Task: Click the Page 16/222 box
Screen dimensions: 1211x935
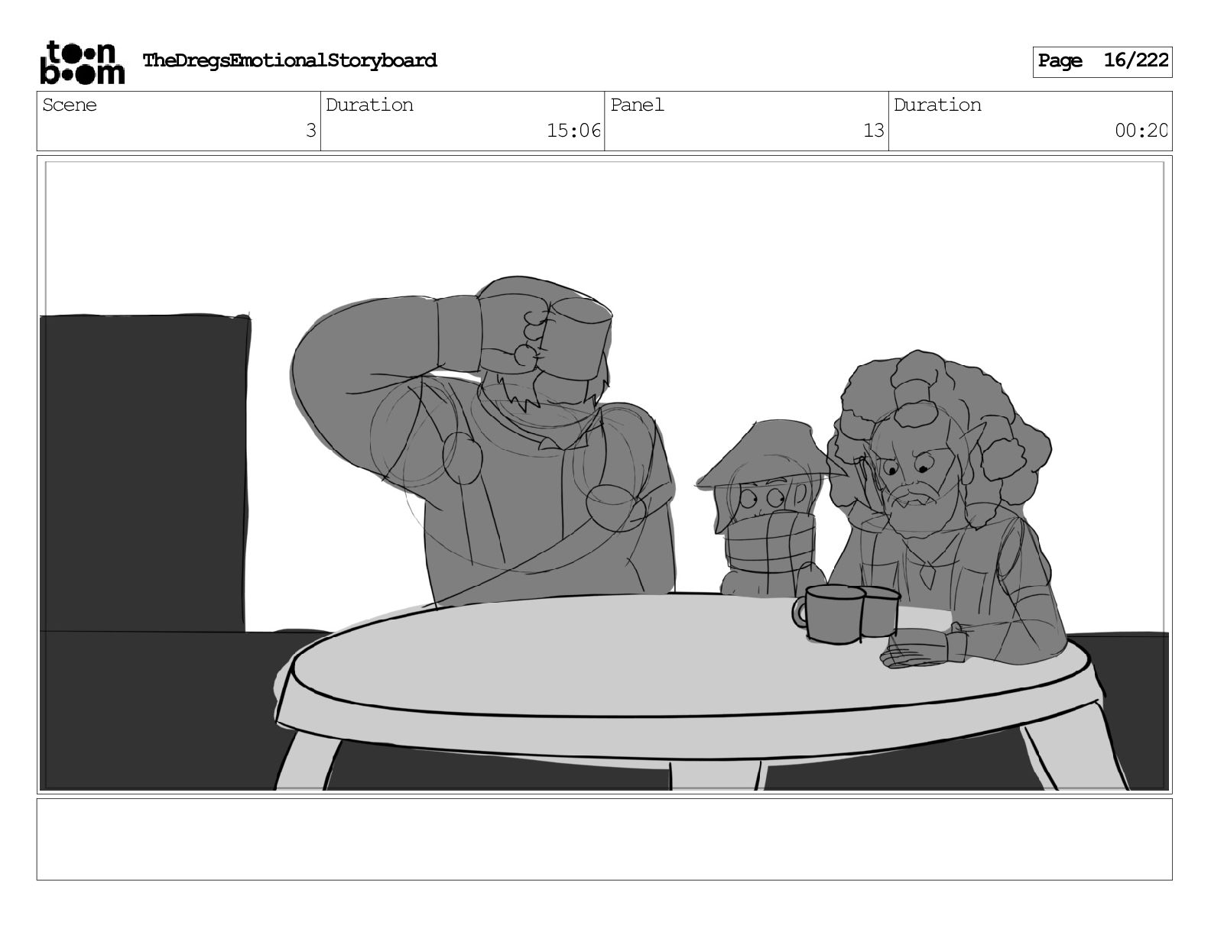Action: [1102, 61]
